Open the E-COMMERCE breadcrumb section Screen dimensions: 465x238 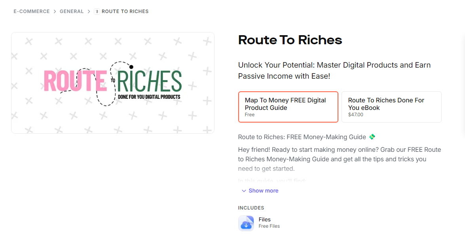[32, 11]
